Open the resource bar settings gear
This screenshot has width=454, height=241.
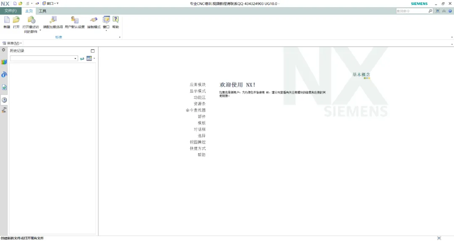[3, 50]
